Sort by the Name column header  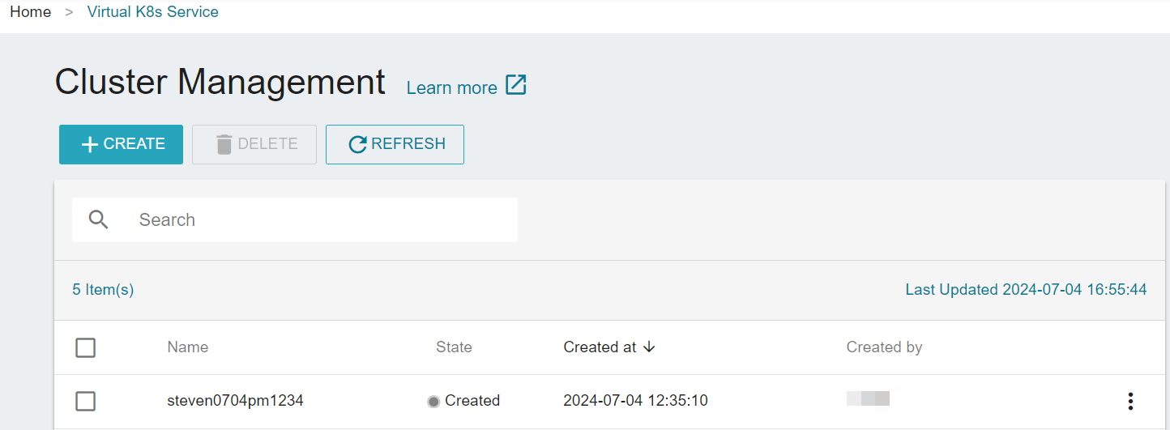[x=188, y=347]
